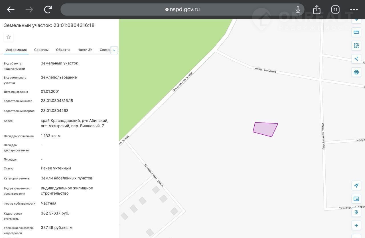Share the map via share icon
The image size is (365, 238).
(x=356, y=59)
